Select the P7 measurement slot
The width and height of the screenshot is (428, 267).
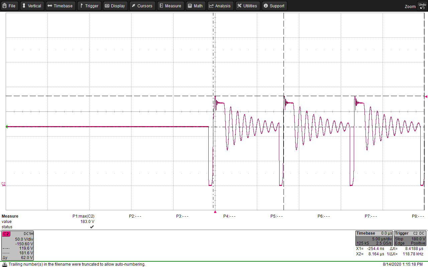click(371, 216)
